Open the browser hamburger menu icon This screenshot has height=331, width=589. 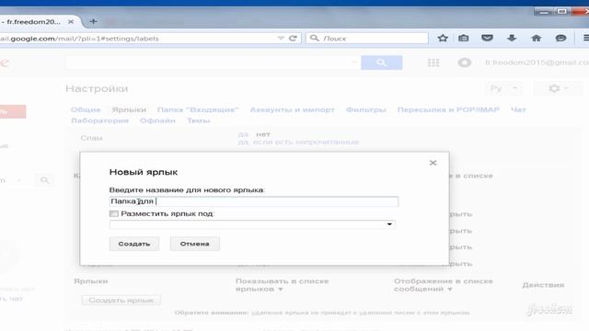point(585,39)
